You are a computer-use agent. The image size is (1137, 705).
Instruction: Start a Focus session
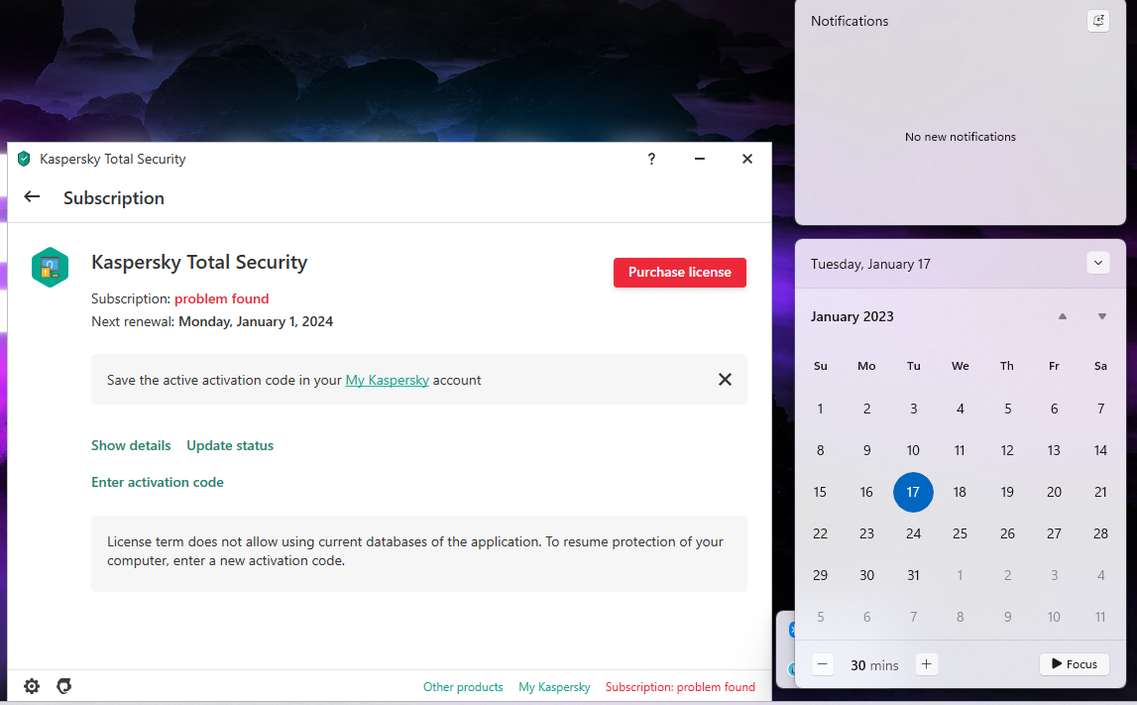(x=1074, y=664)
